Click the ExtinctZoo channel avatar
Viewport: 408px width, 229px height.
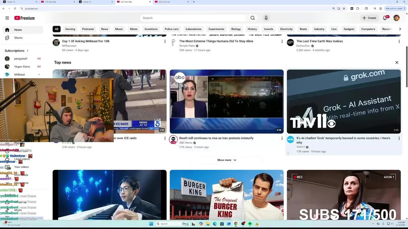[290, 42]
